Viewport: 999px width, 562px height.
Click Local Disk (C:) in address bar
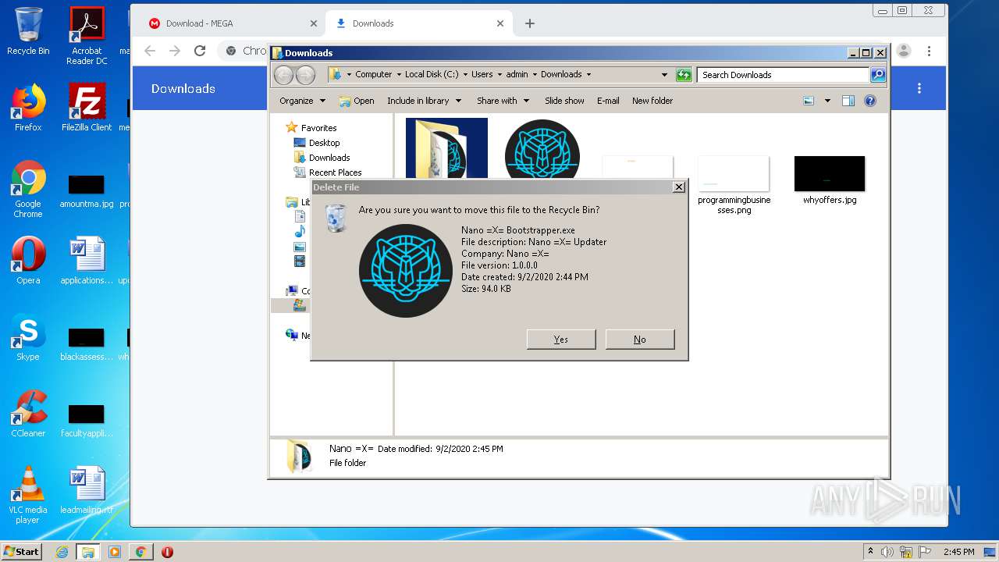click(432, 74)
